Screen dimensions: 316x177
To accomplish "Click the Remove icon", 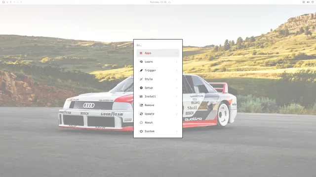I will pos(141,105).
